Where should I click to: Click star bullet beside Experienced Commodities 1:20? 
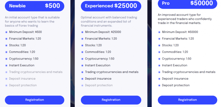pos(82,52)
